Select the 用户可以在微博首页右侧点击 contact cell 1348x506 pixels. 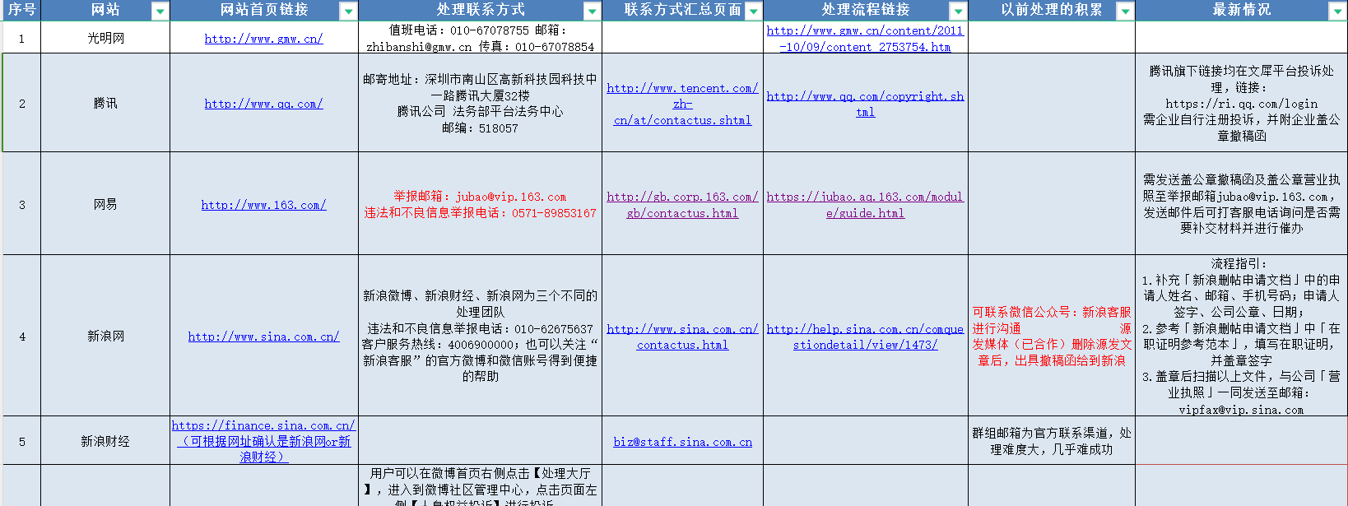(x=480, y=485)
